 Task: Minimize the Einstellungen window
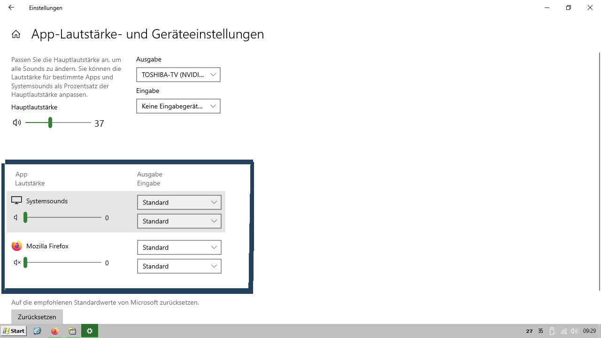[x=547, y=8]
